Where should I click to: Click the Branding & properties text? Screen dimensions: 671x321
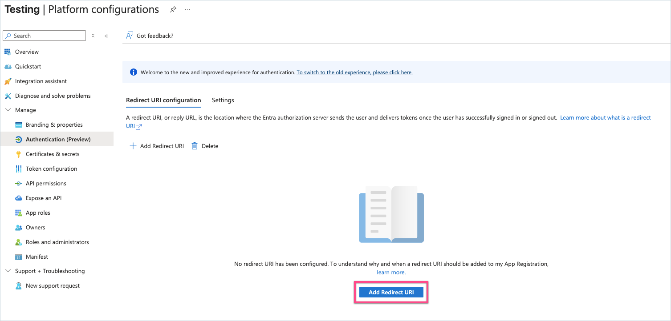click(54, 125)
